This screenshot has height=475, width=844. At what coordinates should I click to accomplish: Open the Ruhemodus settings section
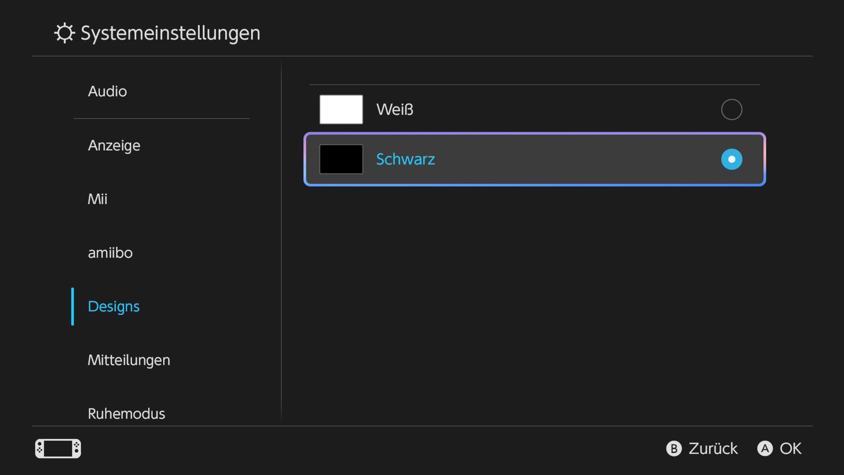tap(126, 413)
